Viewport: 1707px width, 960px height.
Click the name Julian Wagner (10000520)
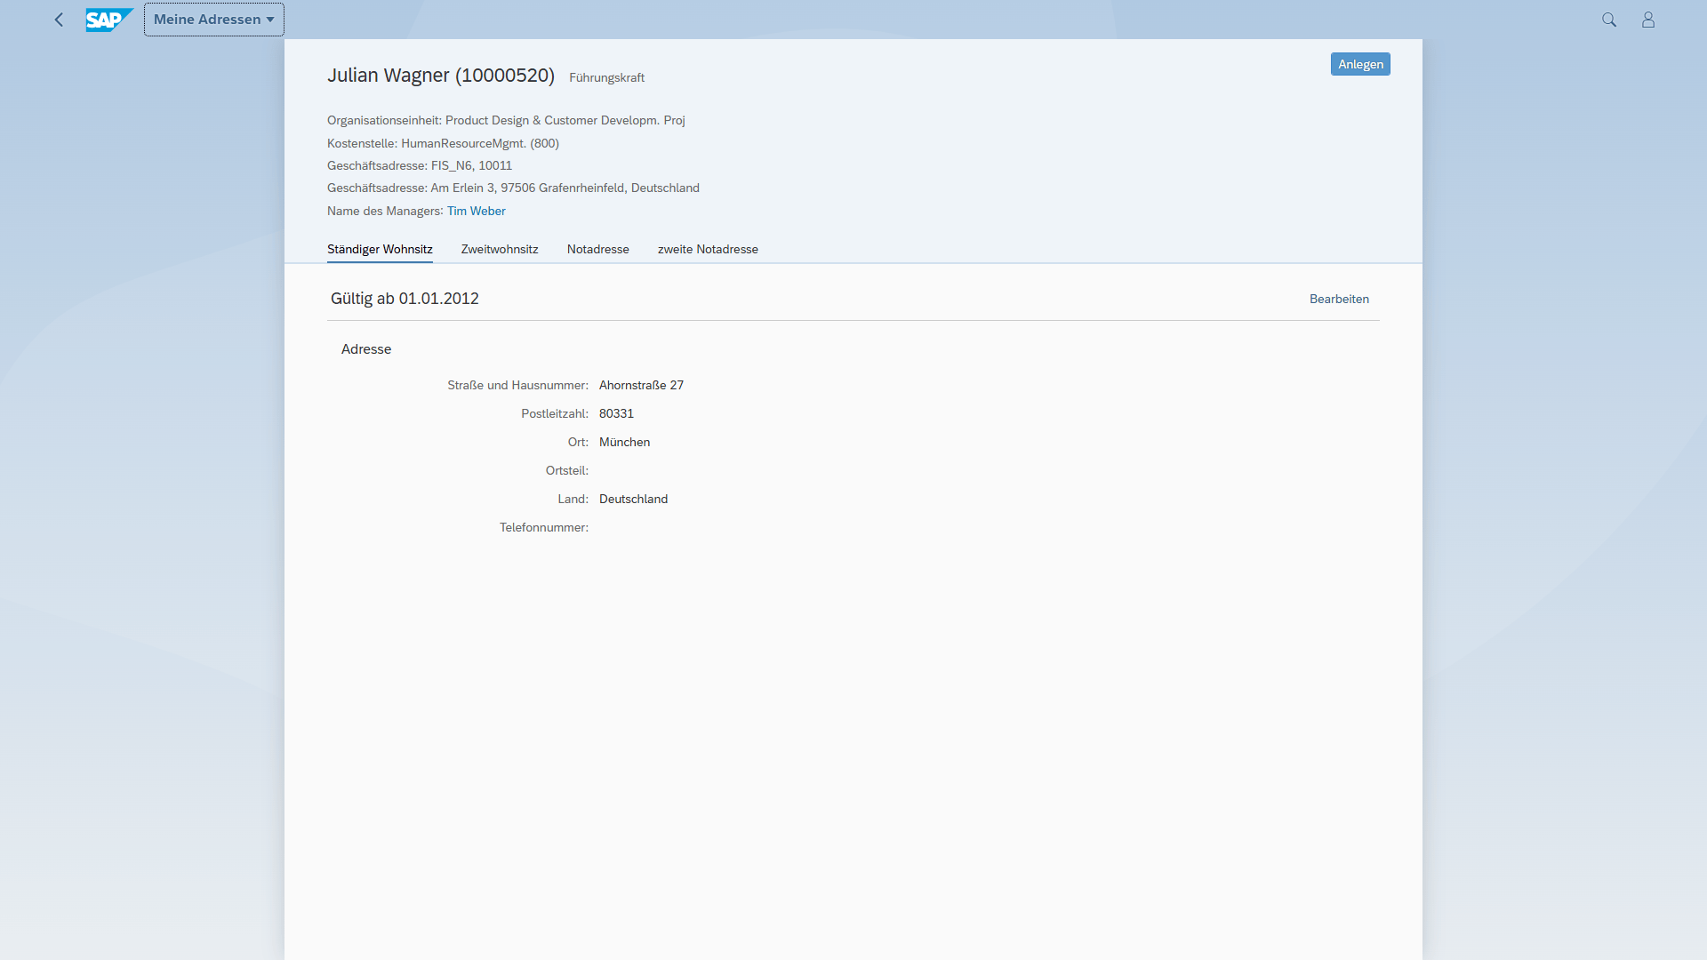pyautogui.click(x=441, y=76)
